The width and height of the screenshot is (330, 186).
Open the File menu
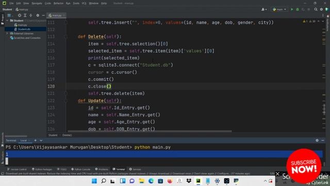pos(11,3)
